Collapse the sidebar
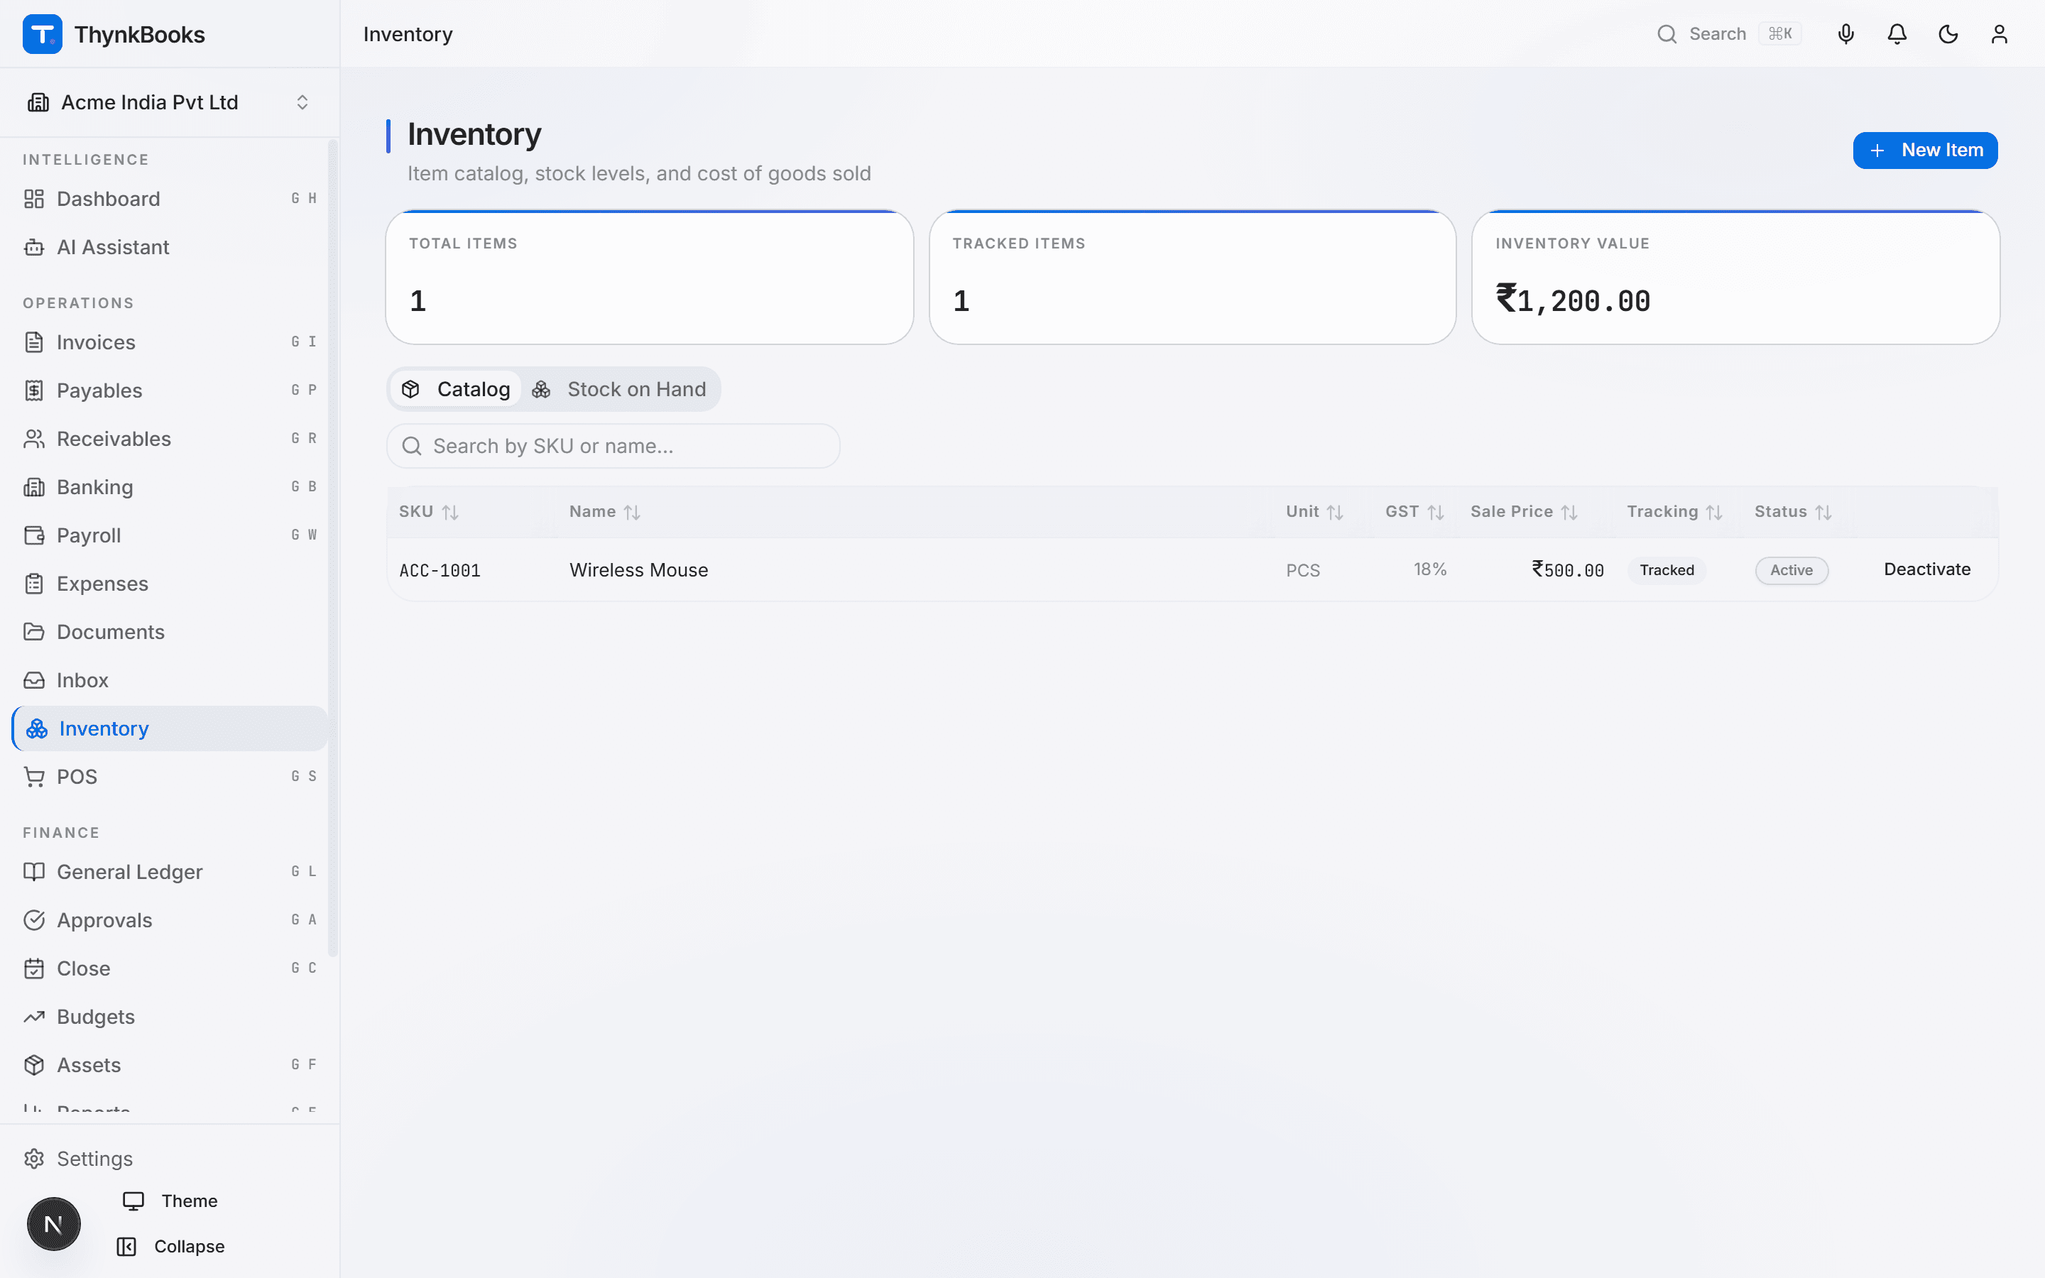This screenshot has width=2045, height=1278. (x=172, y=1246)
